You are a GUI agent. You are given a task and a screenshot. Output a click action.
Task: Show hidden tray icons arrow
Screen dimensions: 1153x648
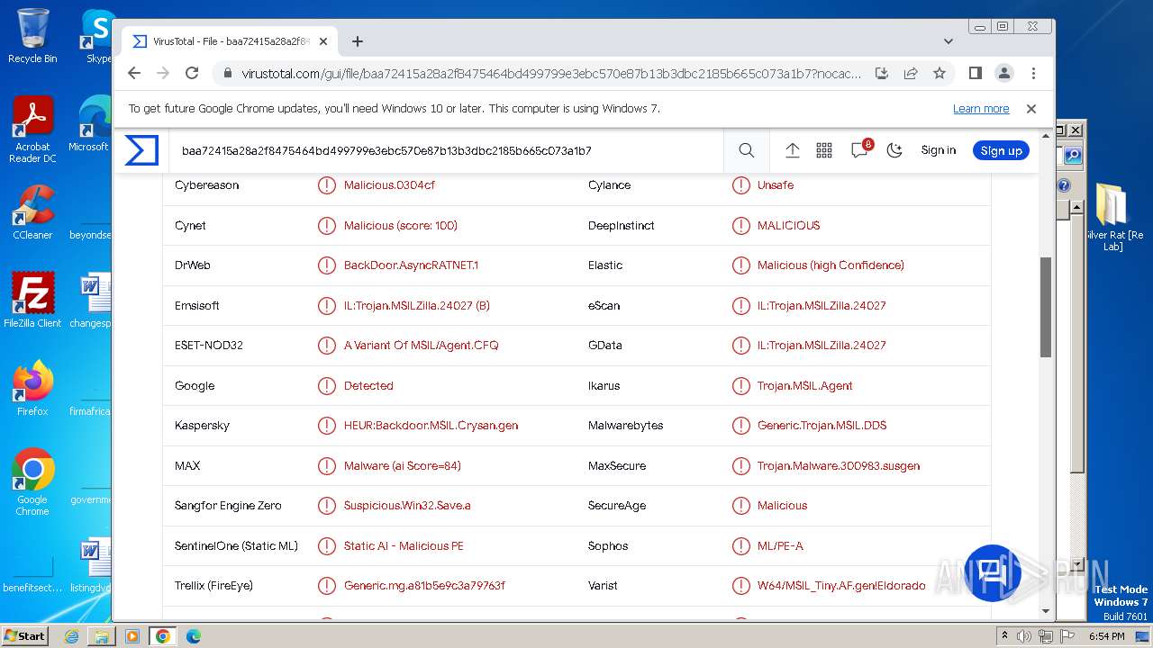[x=1004, y=636]
